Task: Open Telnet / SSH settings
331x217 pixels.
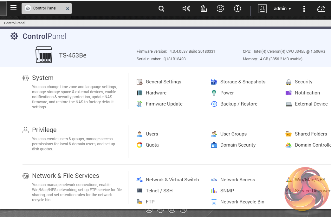Action: tap(159, 191)
